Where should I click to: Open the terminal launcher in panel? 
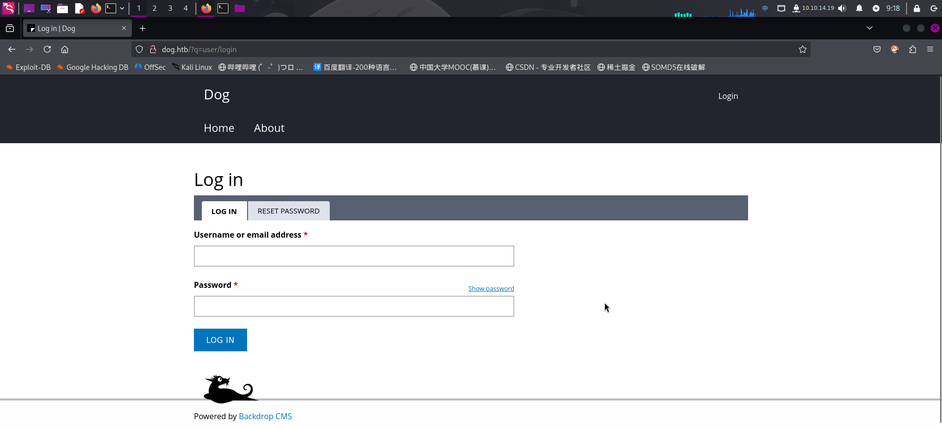111,8
